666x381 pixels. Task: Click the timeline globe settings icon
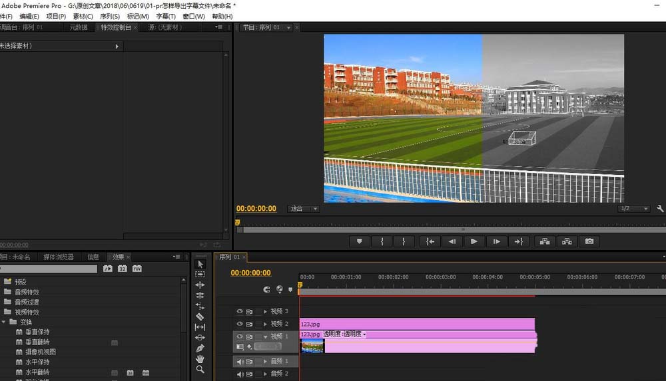[x=280, y=289]
